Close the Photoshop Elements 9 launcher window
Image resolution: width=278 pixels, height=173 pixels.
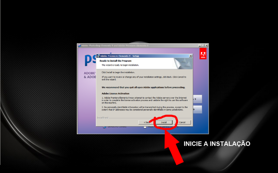(x=206, y=46)
